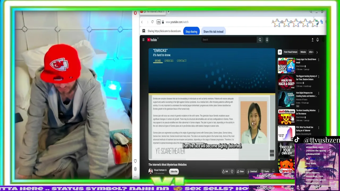
Task: Click the browser search tabs magnifier icon
Action: 311,12
